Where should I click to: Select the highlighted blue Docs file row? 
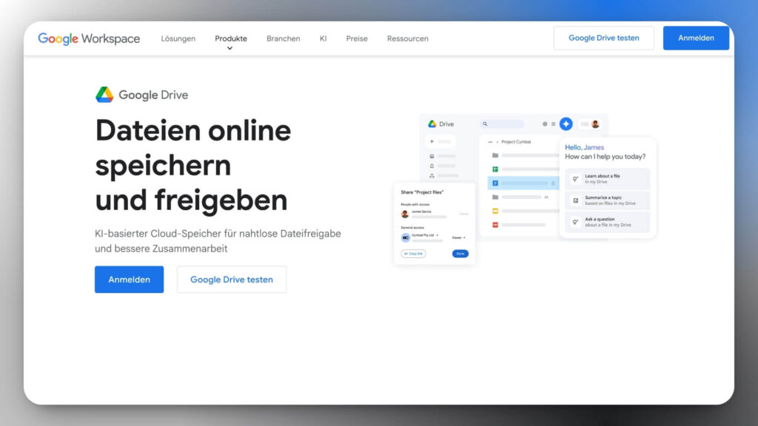pos(523,183)
